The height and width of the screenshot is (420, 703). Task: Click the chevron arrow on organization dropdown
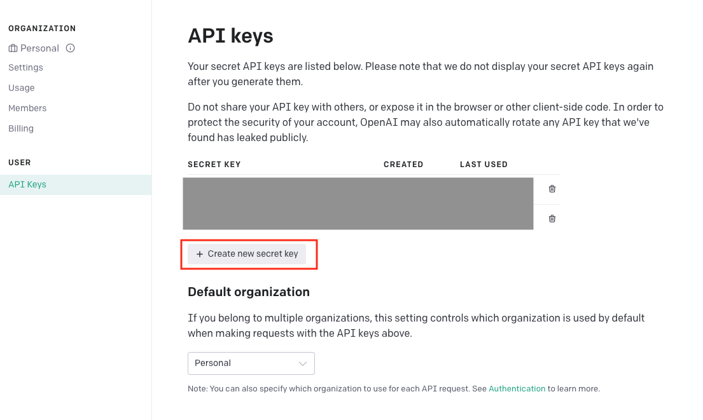tap(303, 363)
